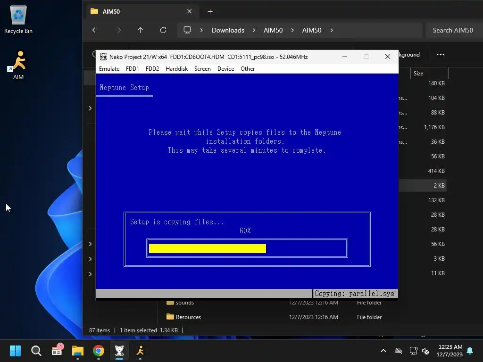Viewport: 483px width, 362px height.
Task: Open the AIM desktop shortcut
Action: point(18,65)
